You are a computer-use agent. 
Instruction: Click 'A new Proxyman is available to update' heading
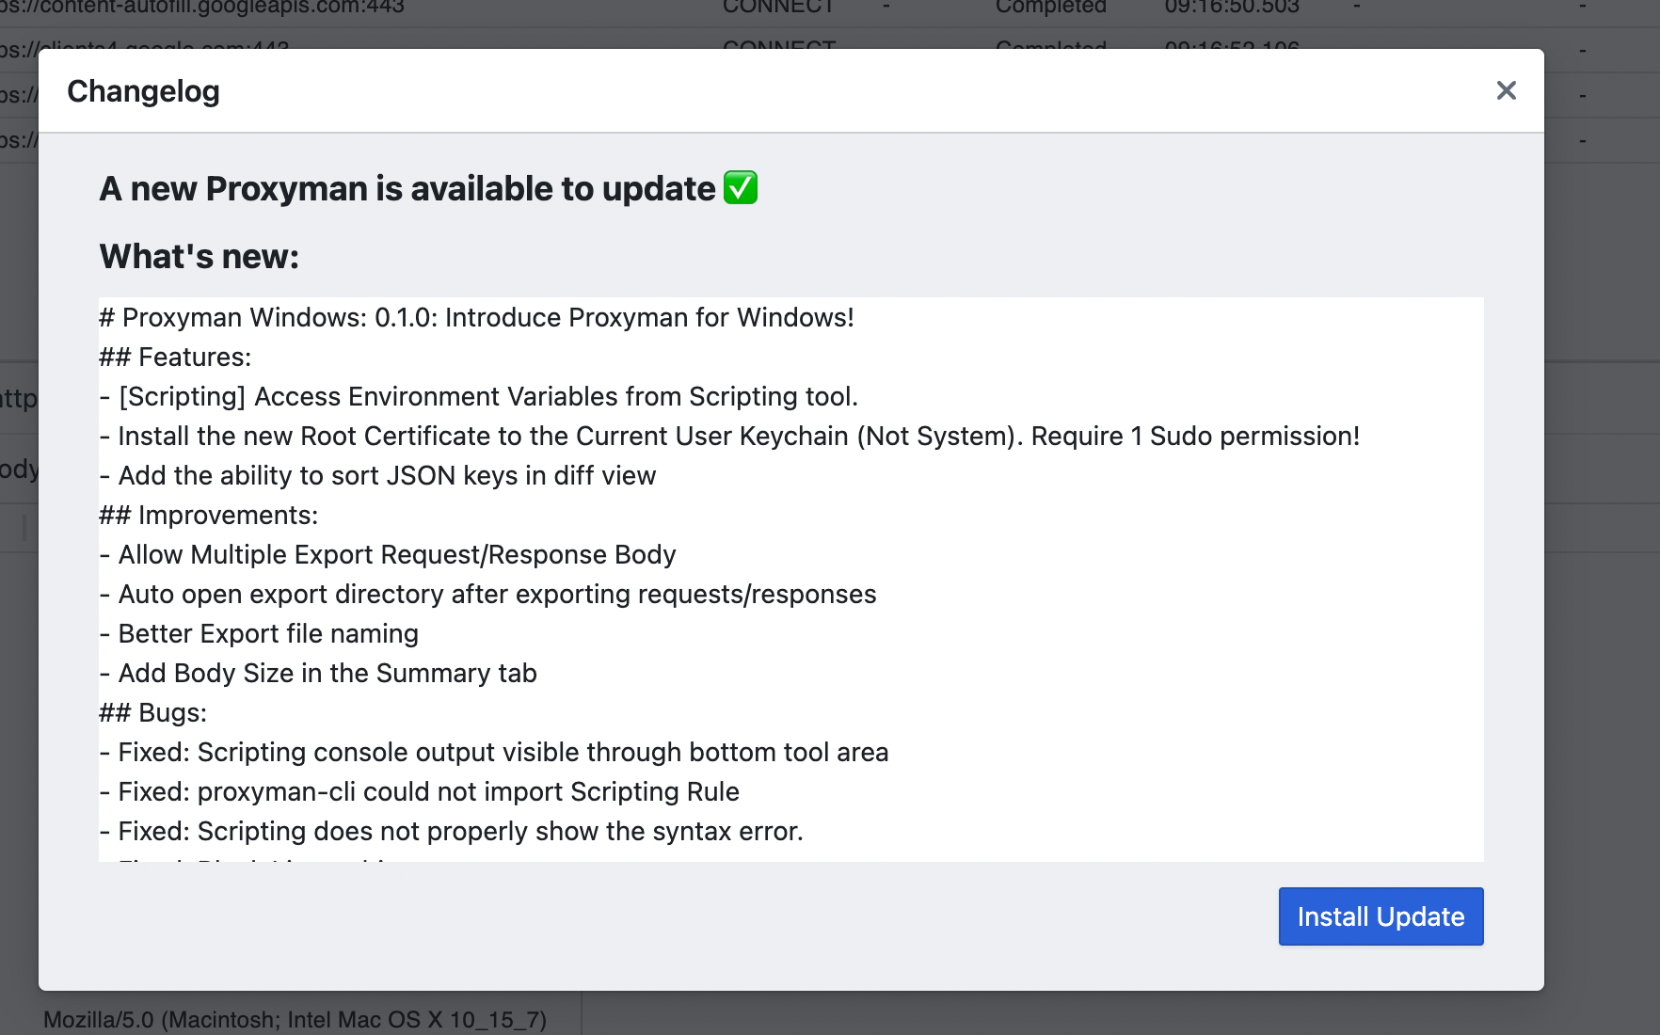pos(407,188)
